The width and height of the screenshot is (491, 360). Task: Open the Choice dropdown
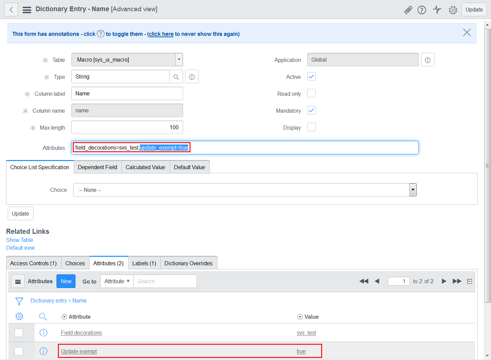pos(245,190)
